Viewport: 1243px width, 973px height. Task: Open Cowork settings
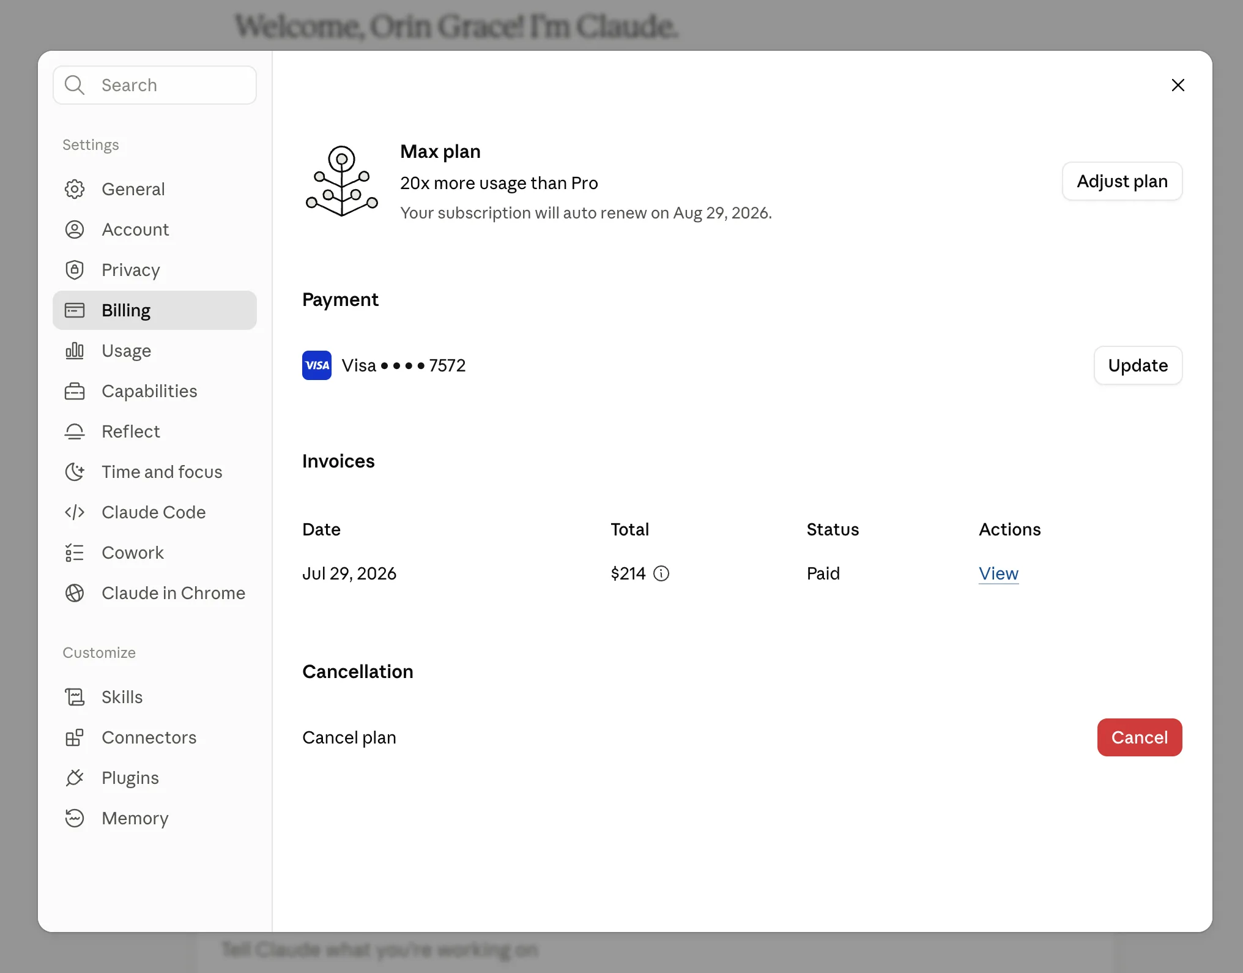click(155, 553)
